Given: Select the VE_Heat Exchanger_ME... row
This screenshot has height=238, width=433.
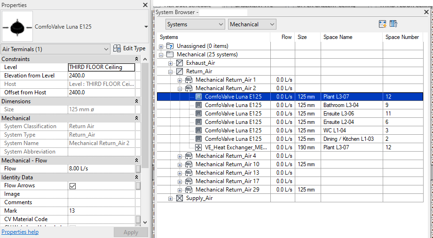Looking at the screenshot, I should pos(290,147).
